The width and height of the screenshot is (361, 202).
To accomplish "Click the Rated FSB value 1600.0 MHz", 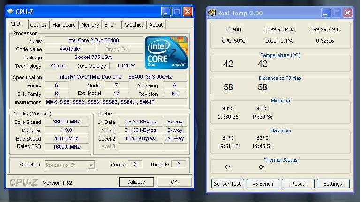I will [67, 147].
